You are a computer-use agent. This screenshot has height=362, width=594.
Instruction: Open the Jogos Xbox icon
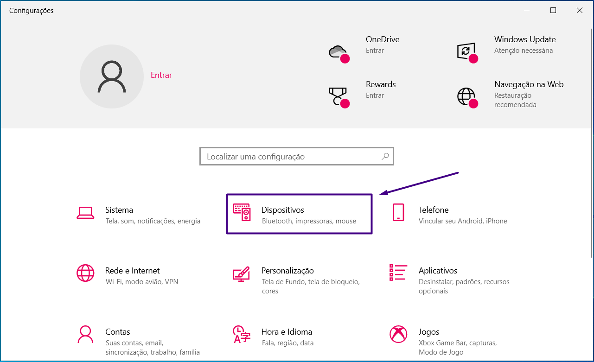point(398,334)
